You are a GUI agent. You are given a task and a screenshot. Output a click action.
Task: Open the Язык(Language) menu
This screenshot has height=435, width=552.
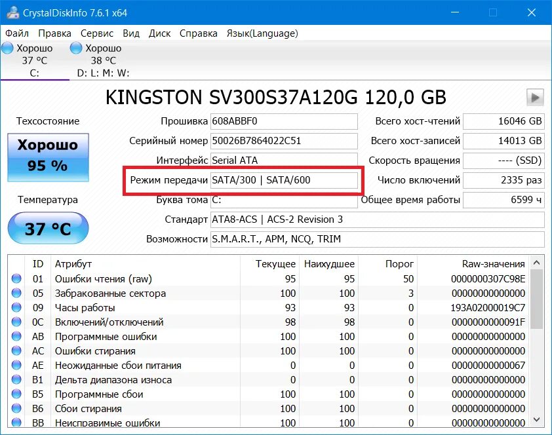[262, 33]
